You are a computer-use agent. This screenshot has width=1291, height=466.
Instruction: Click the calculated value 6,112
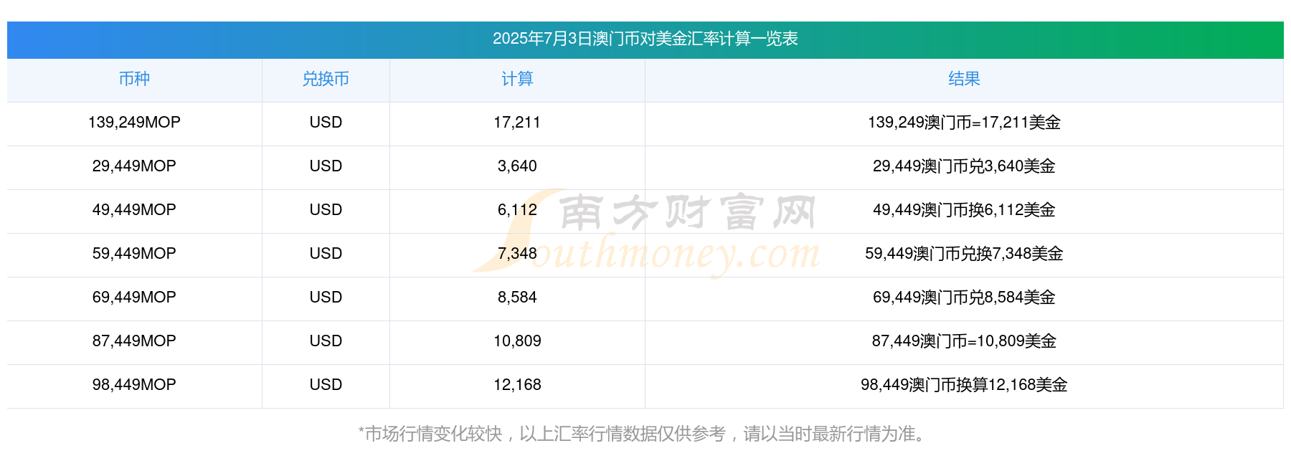517,210
